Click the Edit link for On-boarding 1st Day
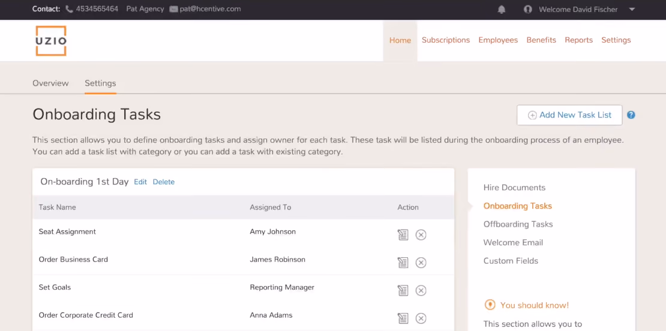 click(x=140, y=182)
